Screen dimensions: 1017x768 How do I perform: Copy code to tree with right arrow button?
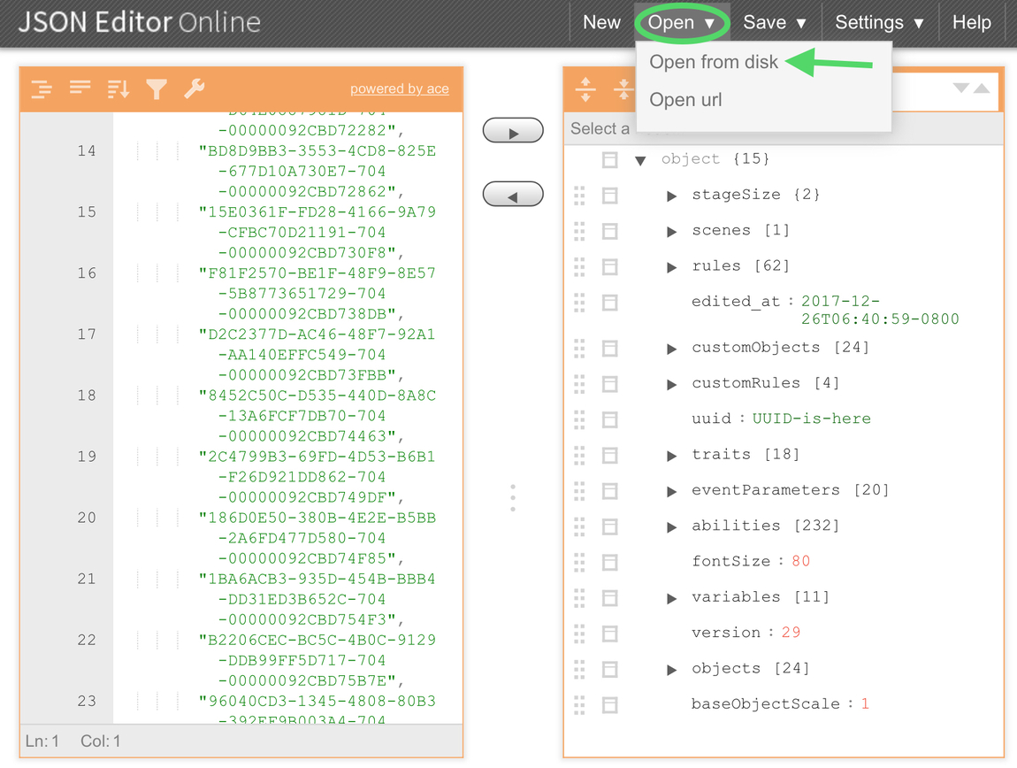[x=513, y=130]
